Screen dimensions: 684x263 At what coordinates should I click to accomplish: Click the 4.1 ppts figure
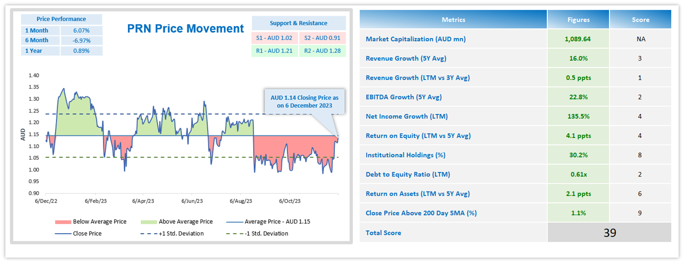tap(578, 135)
